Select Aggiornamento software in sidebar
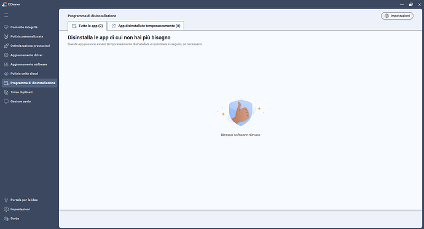 [x=29, y=64]
